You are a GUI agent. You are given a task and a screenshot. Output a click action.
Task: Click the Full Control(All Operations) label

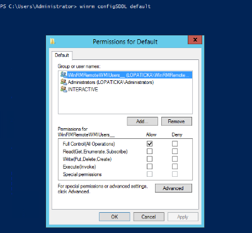(x=89, y=144)
